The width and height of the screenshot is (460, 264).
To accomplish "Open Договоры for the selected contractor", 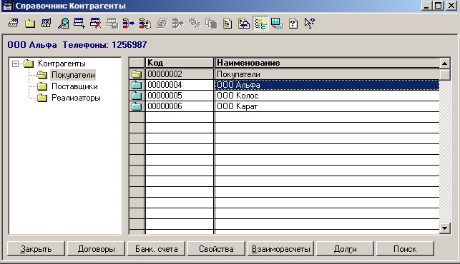I will 97,249.
